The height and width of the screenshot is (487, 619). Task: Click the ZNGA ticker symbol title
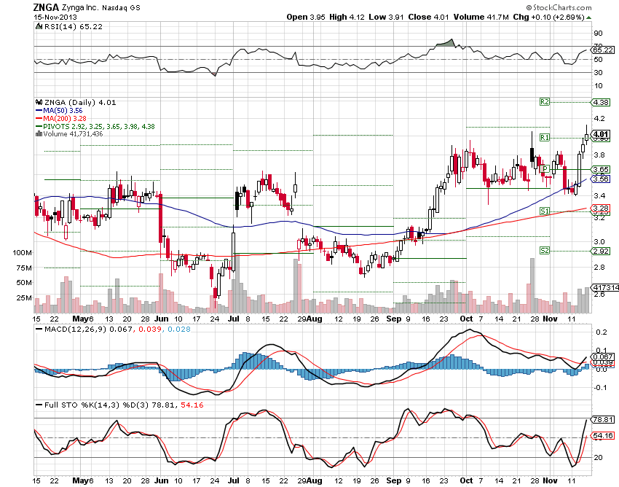coord(46,7)
